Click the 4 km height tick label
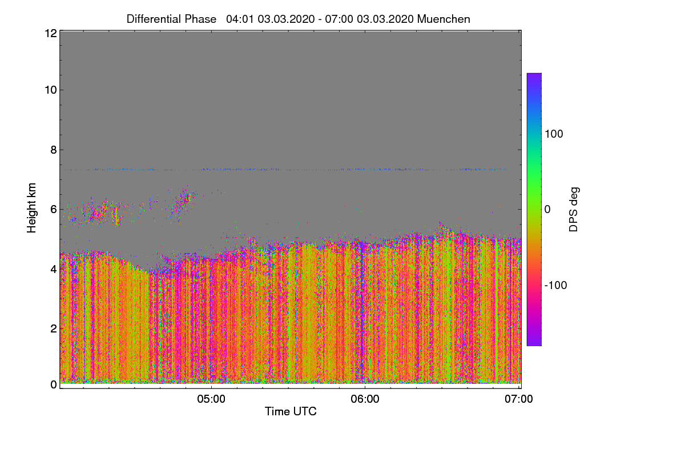685x457 pixels. point(53,268)
